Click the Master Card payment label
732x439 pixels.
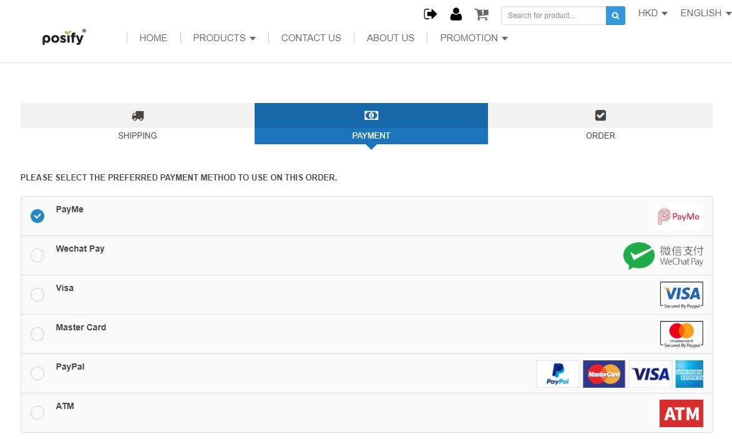point(81,327)
